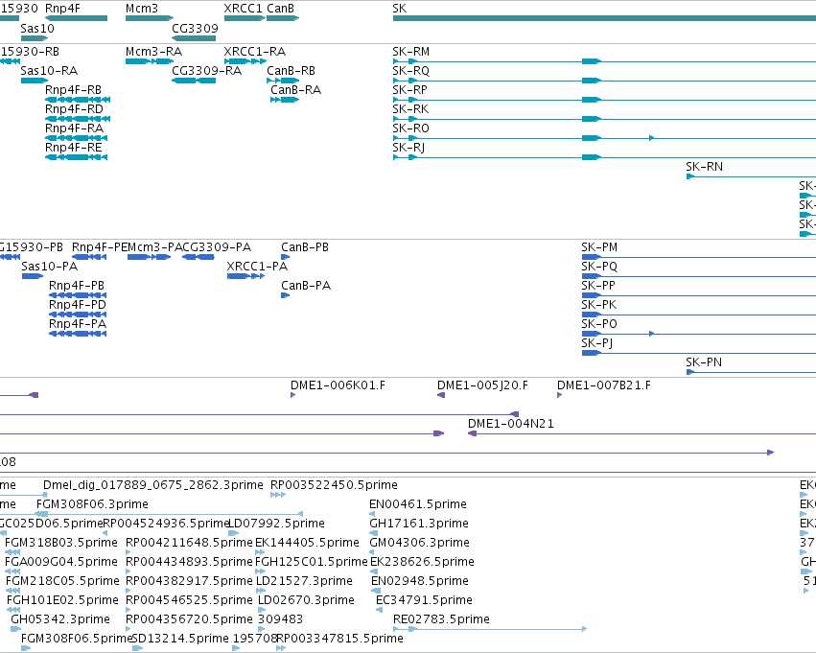Select transcript Rnp4F-RA

click(77, 138)
